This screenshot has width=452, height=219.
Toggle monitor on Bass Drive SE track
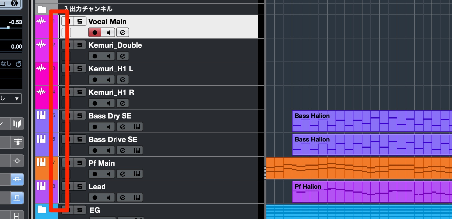108,150
